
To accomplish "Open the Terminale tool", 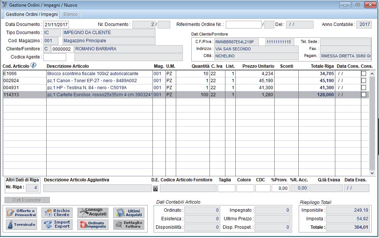I will click(x=21, y=225).
